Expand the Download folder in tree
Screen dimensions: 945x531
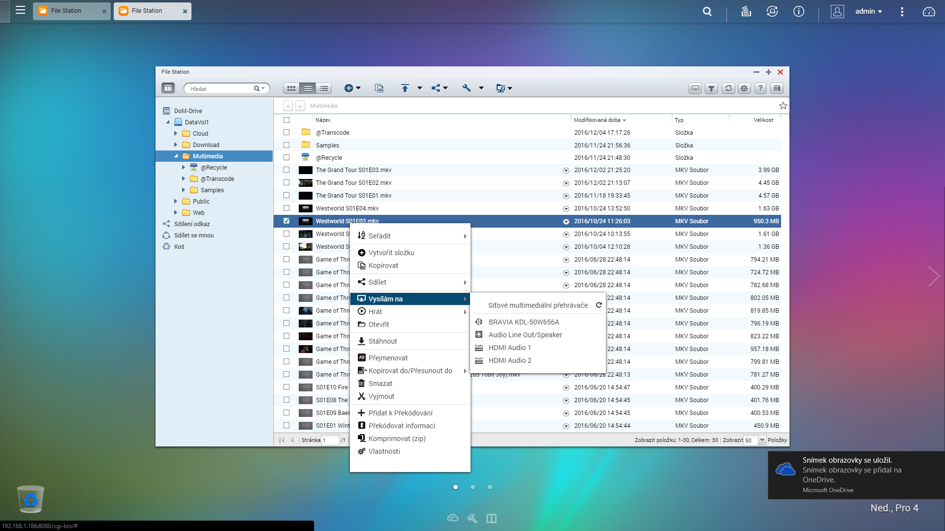point(176,145)
